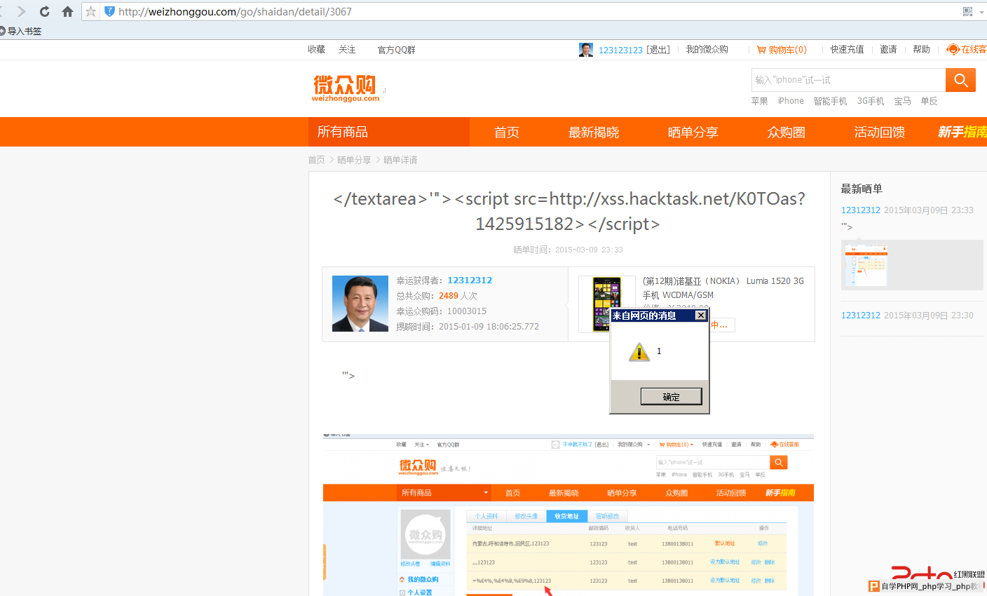Image resolution: width=987 pixels, height=596 pixels.
Task: Click the shield security icon in address bar
Action: click(x=109, y=11)
